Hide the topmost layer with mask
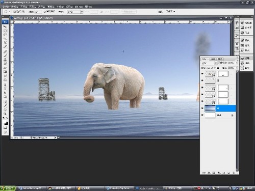The image size is (255, 191). (x=202, y=73)
